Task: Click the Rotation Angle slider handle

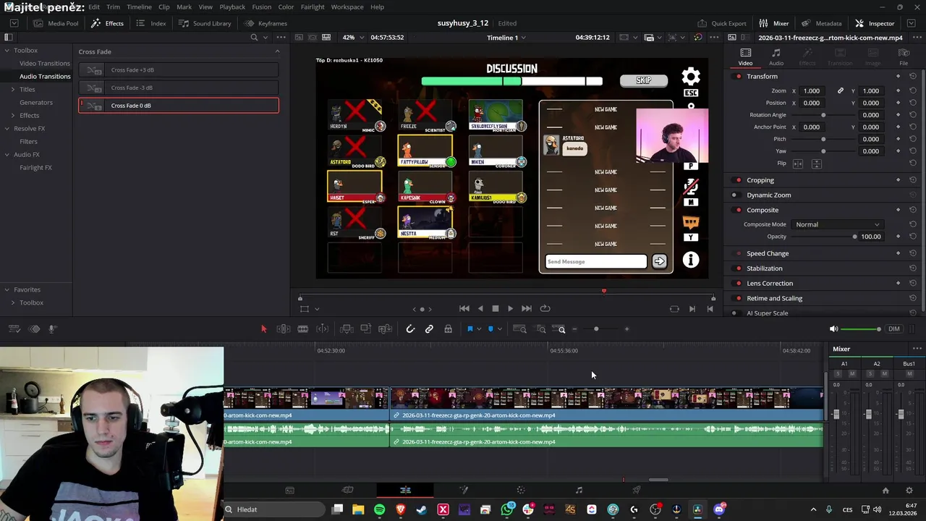Action: pos(823,115)
